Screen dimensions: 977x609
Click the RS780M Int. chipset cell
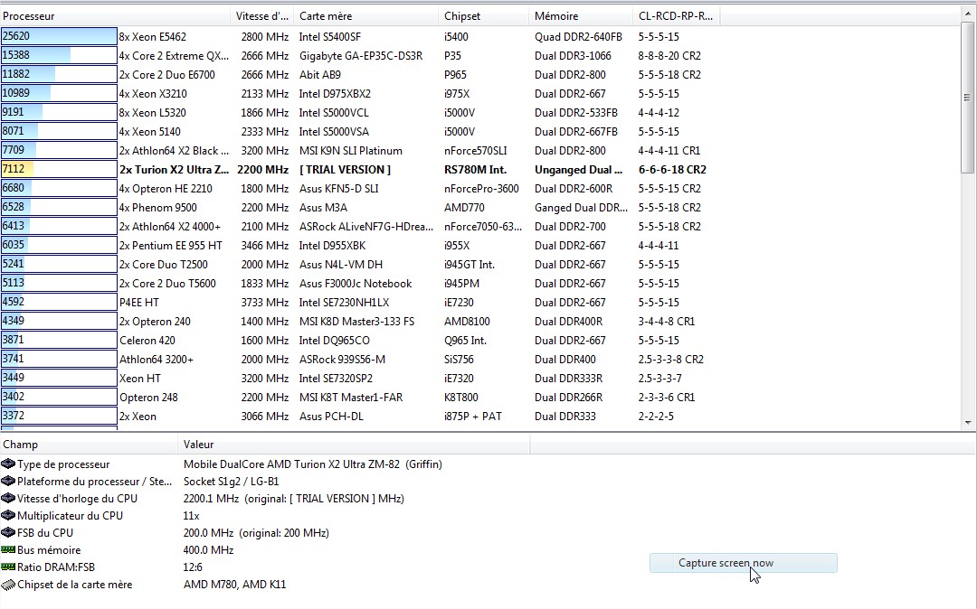point(476,170)
